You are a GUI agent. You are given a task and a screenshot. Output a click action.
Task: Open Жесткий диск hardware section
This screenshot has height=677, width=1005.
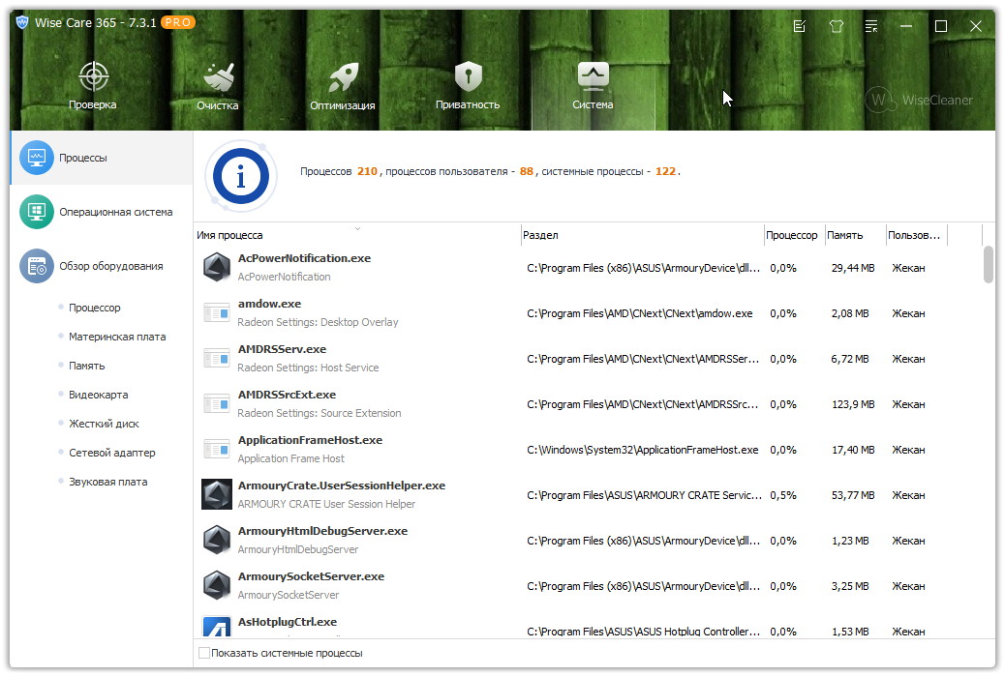click(104, 424)
